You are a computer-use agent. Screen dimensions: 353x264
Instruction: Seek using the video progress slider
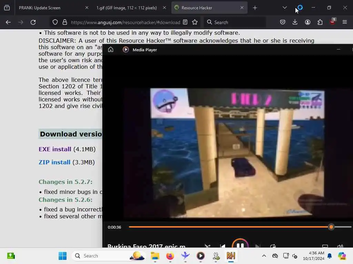tap(240, 227)
